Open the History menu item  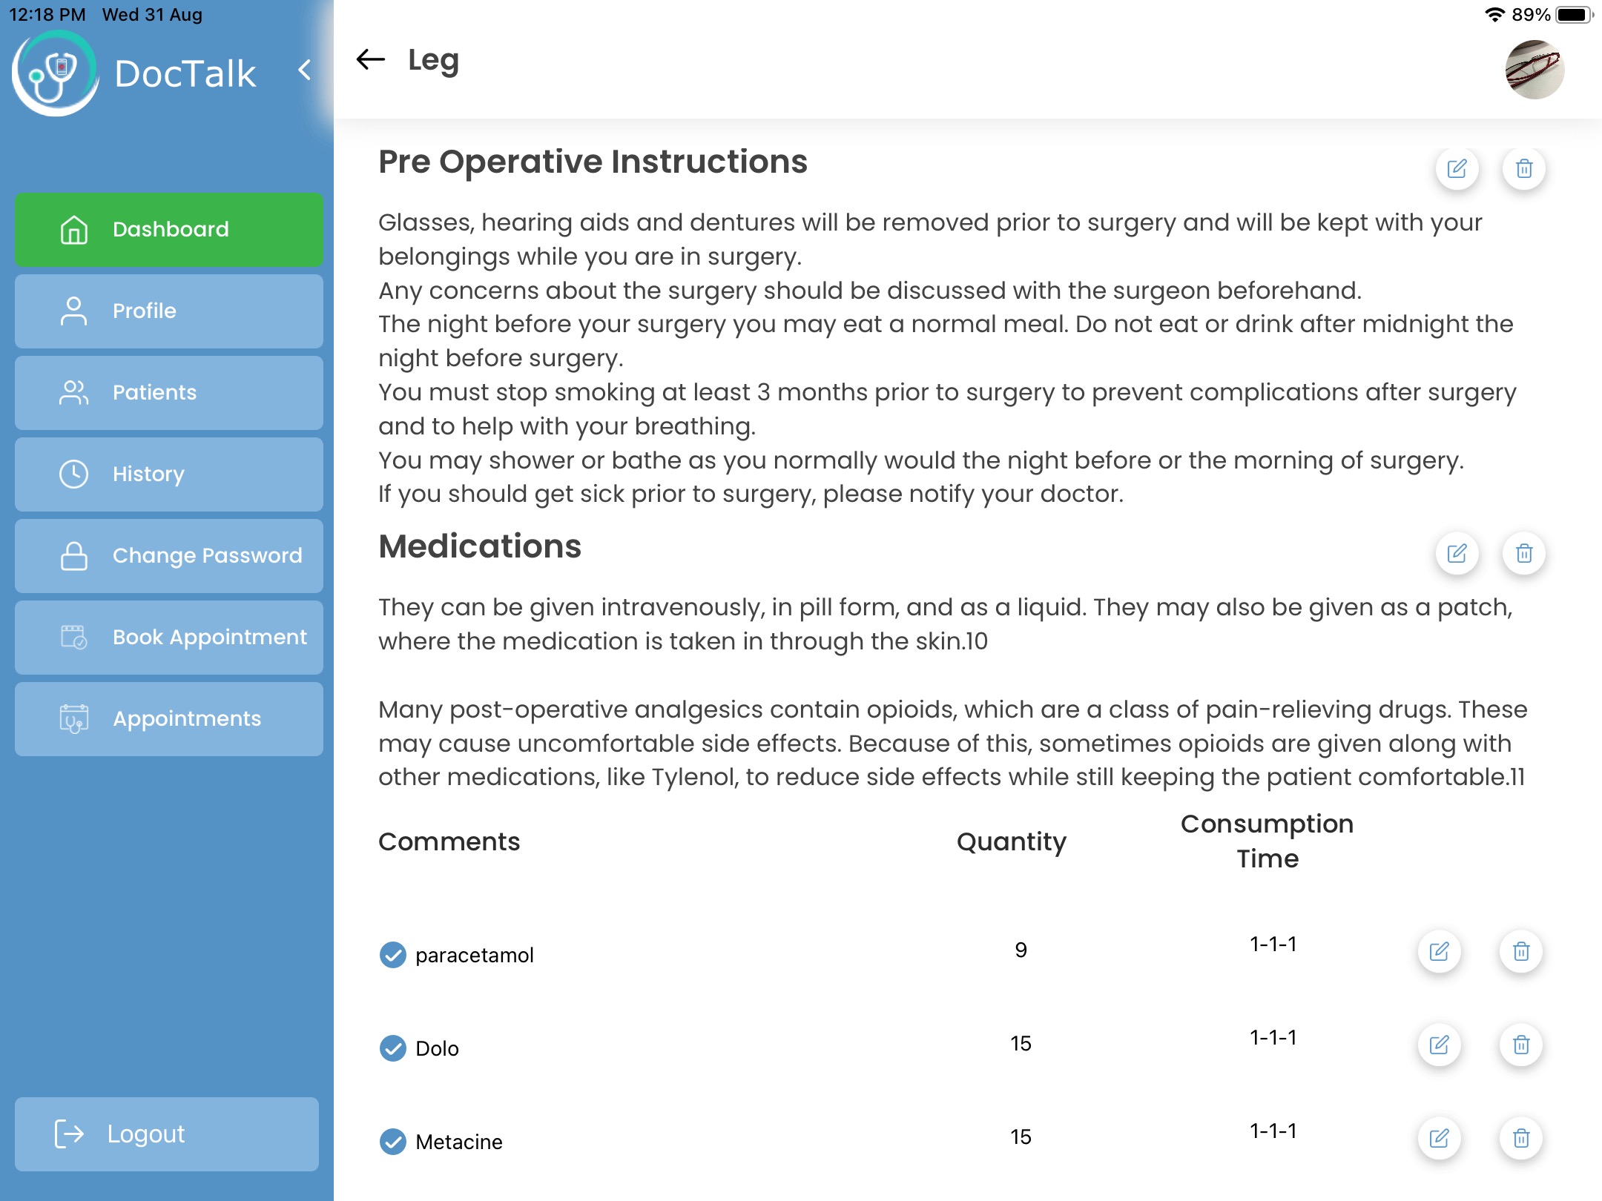click(169, 474)
